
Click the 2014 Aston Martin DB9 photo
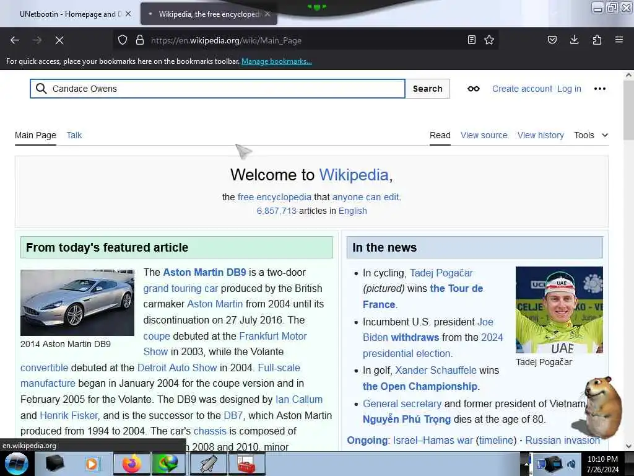click(77, 302)
